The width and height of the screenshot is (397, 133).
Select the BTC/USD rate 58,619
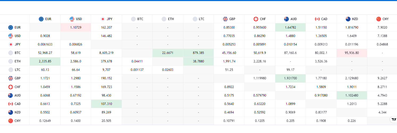[76, 53]
